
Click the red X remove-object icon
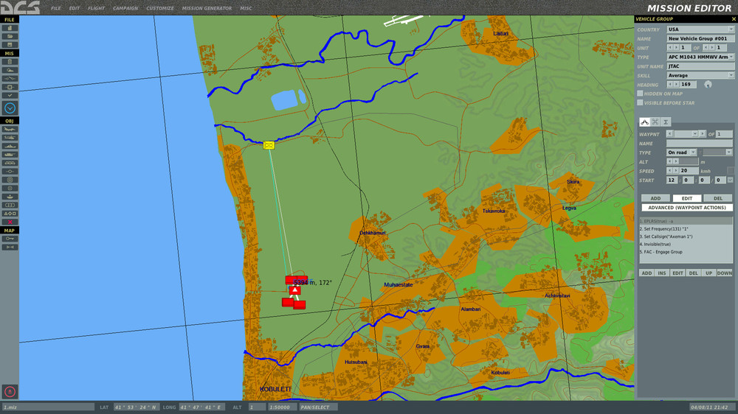tap(10, 222)
